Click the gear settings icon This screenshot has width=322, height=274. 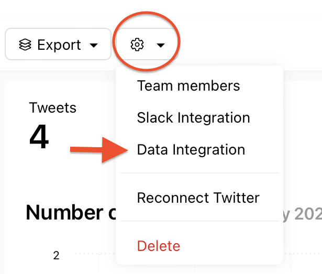click(137, 45)
